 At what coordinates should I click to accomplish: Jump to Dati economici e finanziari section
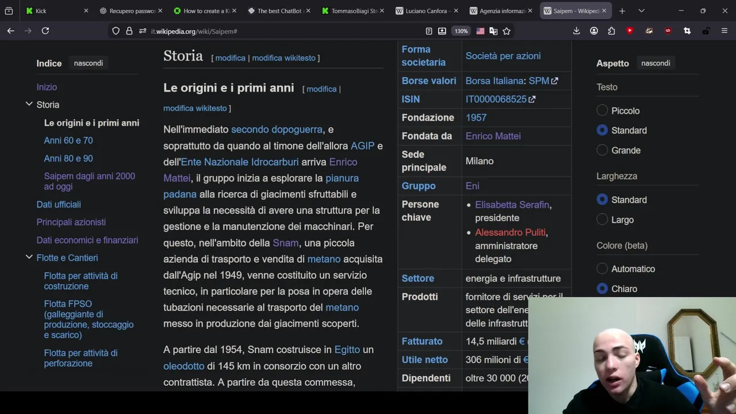[87, 240]
